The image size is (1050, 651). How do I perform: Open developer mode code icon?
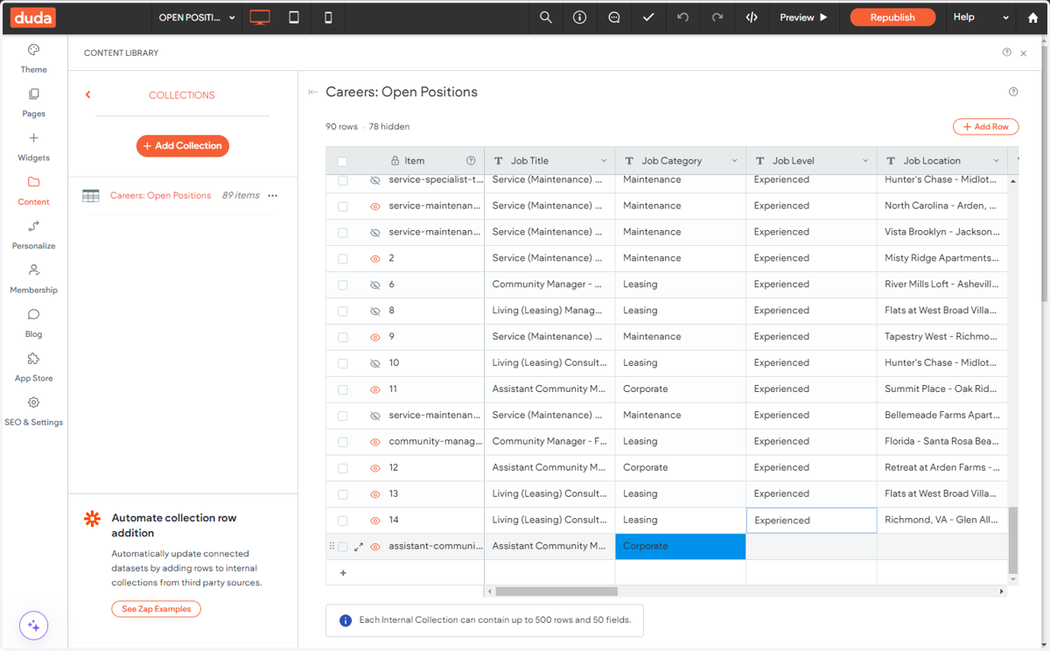pyautogui.click(x=752, y=17)
